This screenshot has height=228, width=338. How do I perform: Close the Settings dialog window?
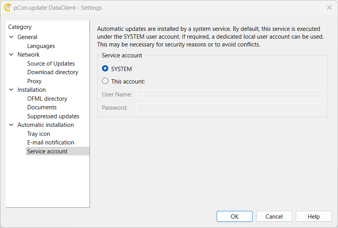pos(329,7)
